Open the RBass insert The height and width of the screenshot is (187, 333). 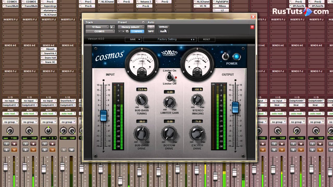click(221, 6)
